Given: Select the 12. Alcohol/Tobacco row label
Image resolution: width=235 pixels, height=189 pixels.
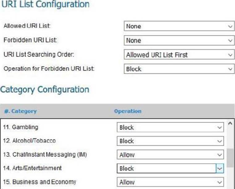Looking at the screenshot, I should (x=30, y=141).
